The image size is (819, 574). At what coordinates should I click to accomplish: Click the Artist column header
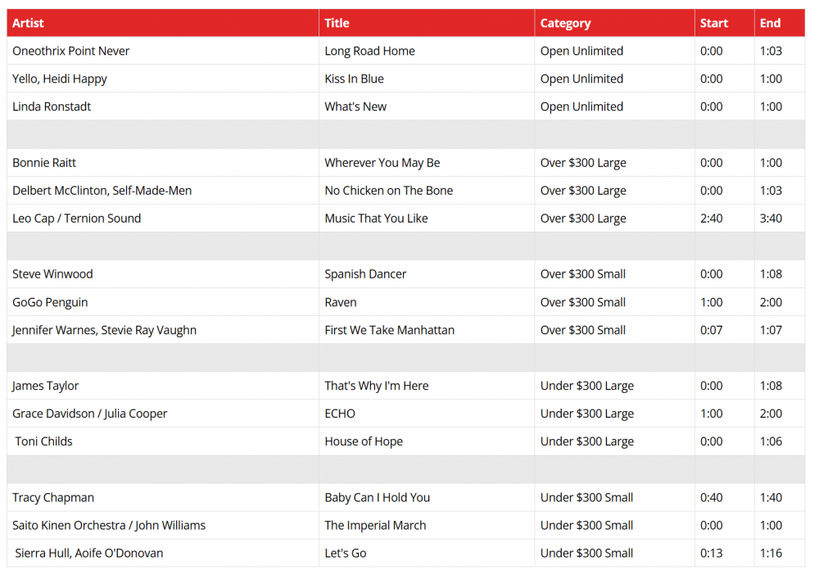[x=29, y=23]
